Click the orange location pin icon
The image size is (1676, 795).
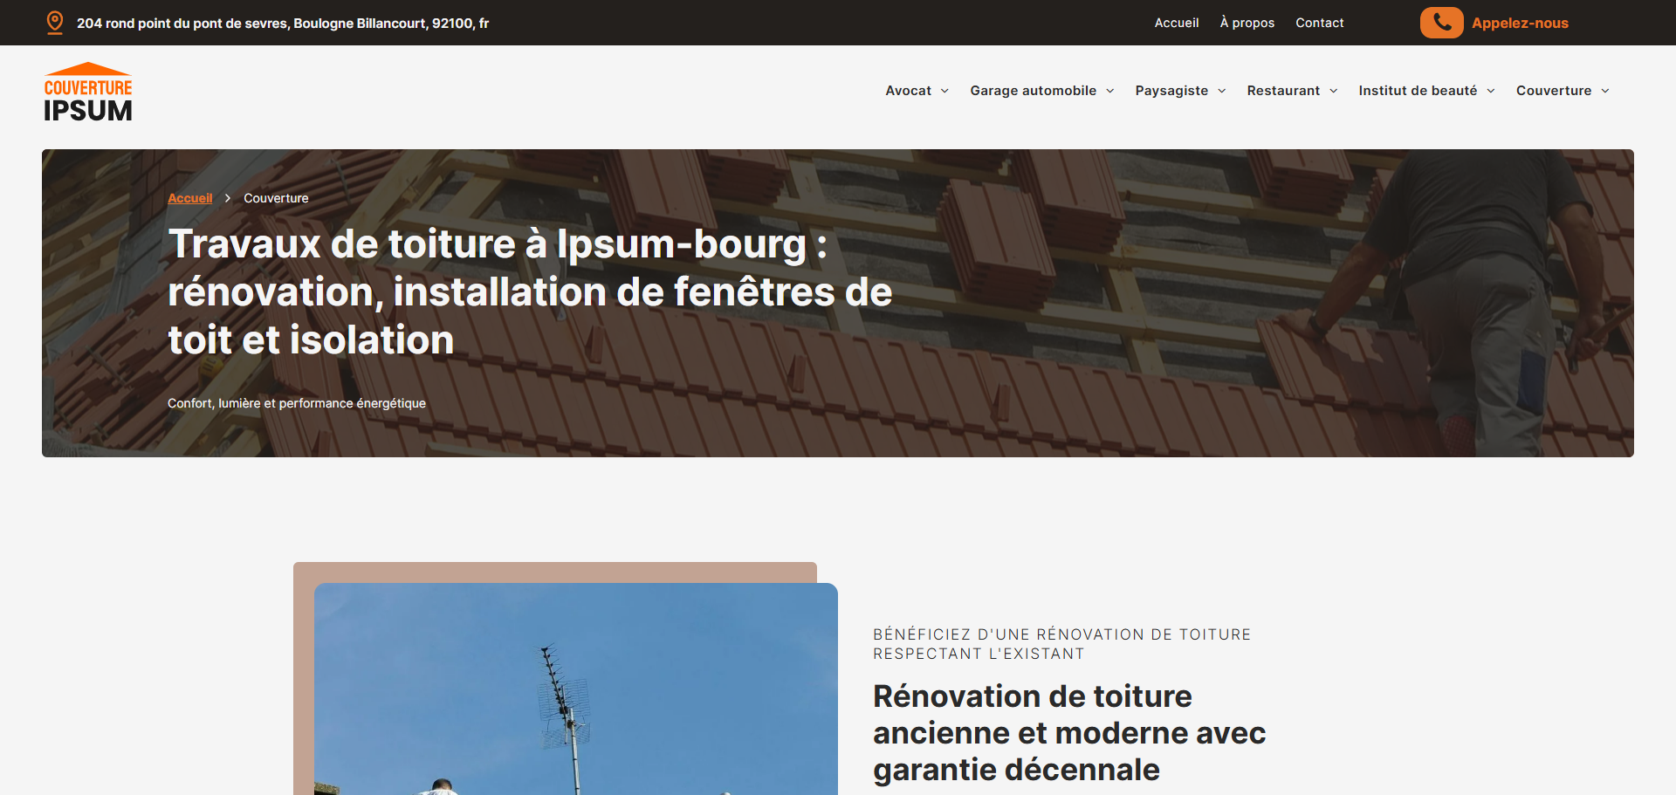pos(54,23)
